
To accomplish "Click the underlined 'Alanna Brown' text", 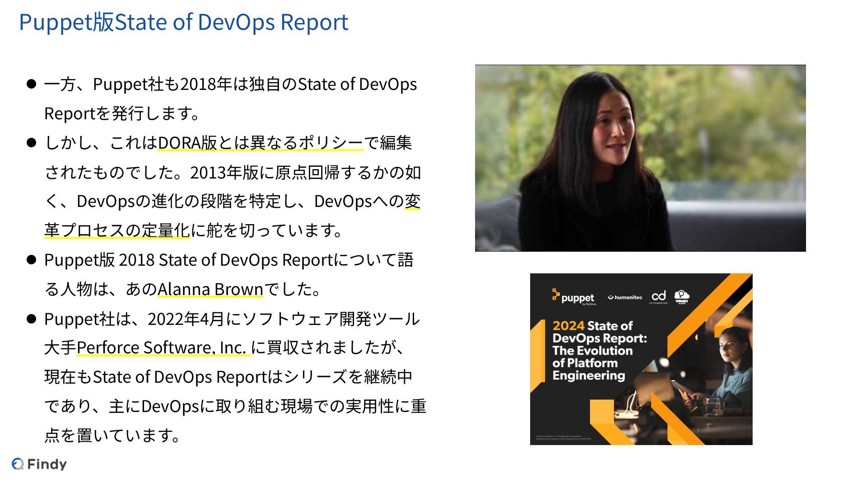I will 210,289.
